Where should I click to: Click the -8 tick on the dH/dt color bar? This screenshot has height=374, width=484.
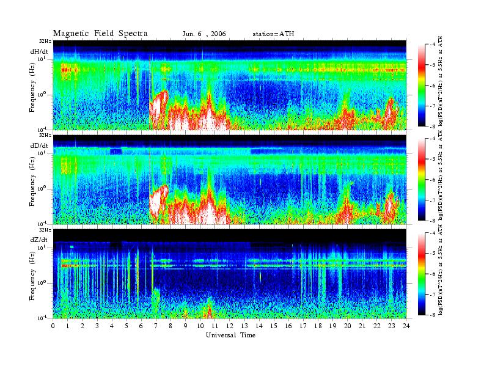tap(433, 127)
